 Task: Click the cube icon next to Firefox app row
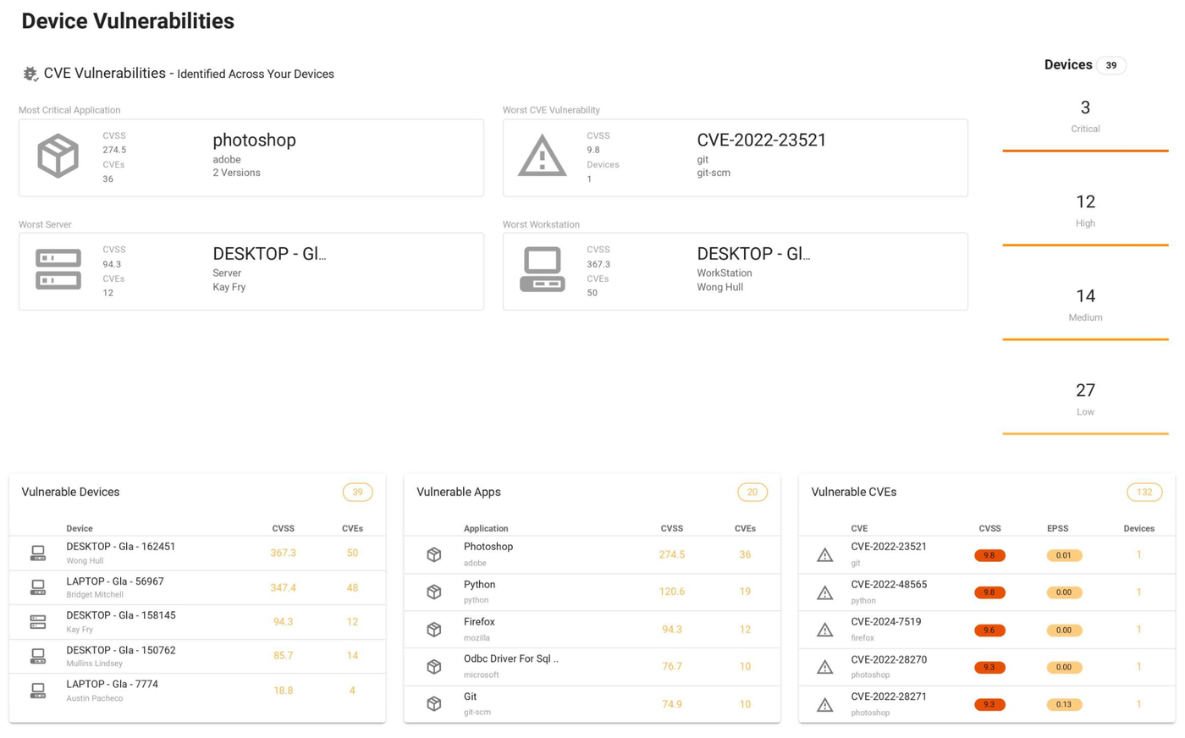click(x=434, y=629)
